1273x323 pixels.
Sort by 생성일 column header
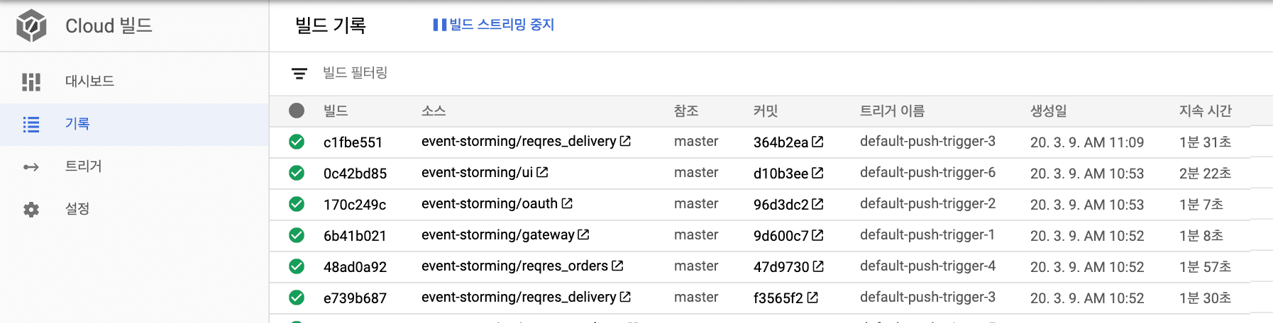1048,111
